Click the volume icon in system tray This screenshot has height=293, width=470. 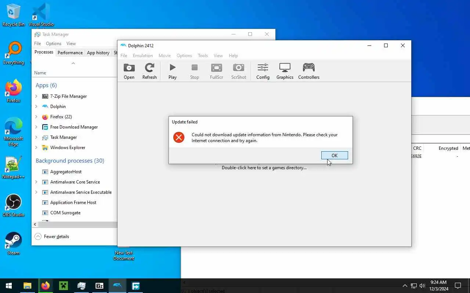422,286
